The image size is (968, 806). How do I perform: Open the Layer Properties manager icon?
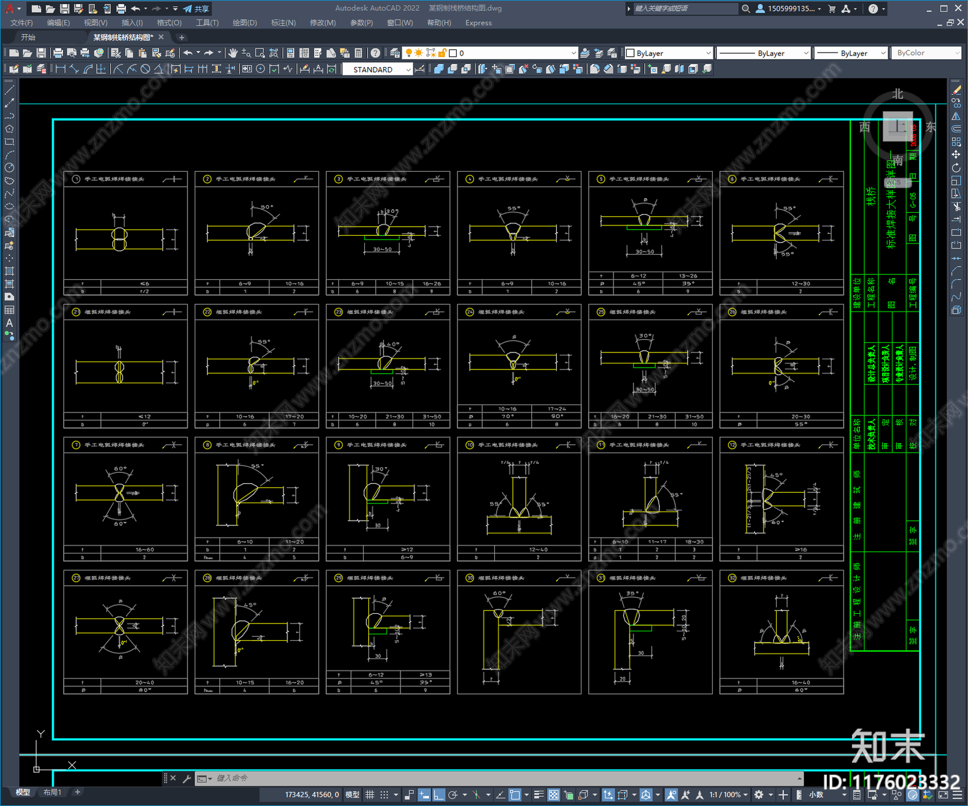pyautogui.click(x=395, y=53)
